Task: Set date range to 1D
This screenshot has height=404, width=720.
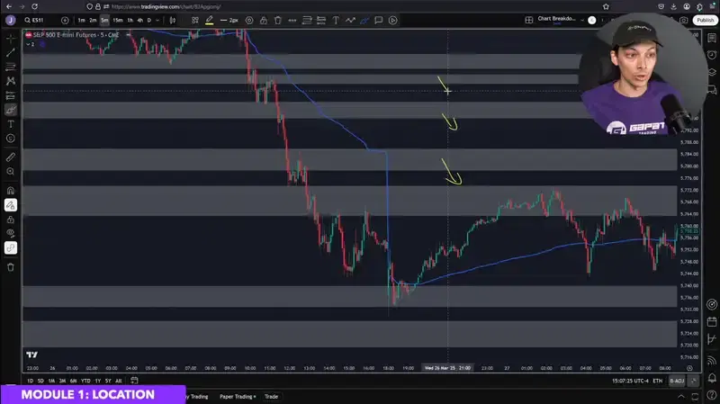Action: (30, 381)
